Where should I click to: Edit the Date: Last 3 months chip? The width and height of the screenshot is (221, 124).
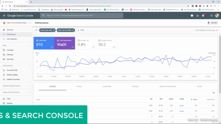coord(66,30)
